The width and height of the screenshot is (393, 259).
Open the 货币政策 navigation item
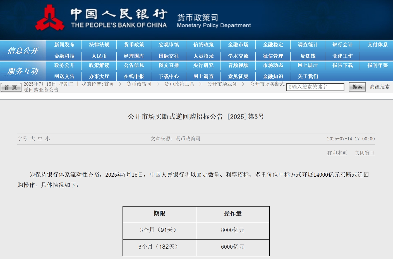(134, 45)
